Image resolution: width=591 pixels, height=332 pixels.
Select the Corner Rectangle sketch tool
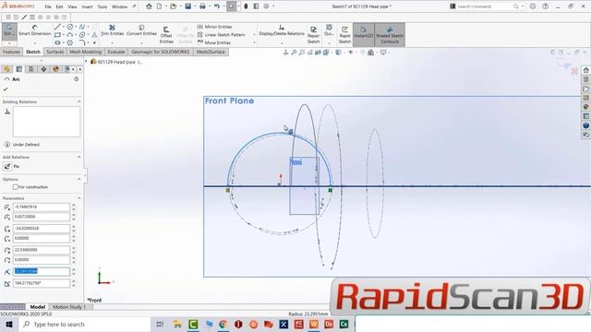pos(57,35)
